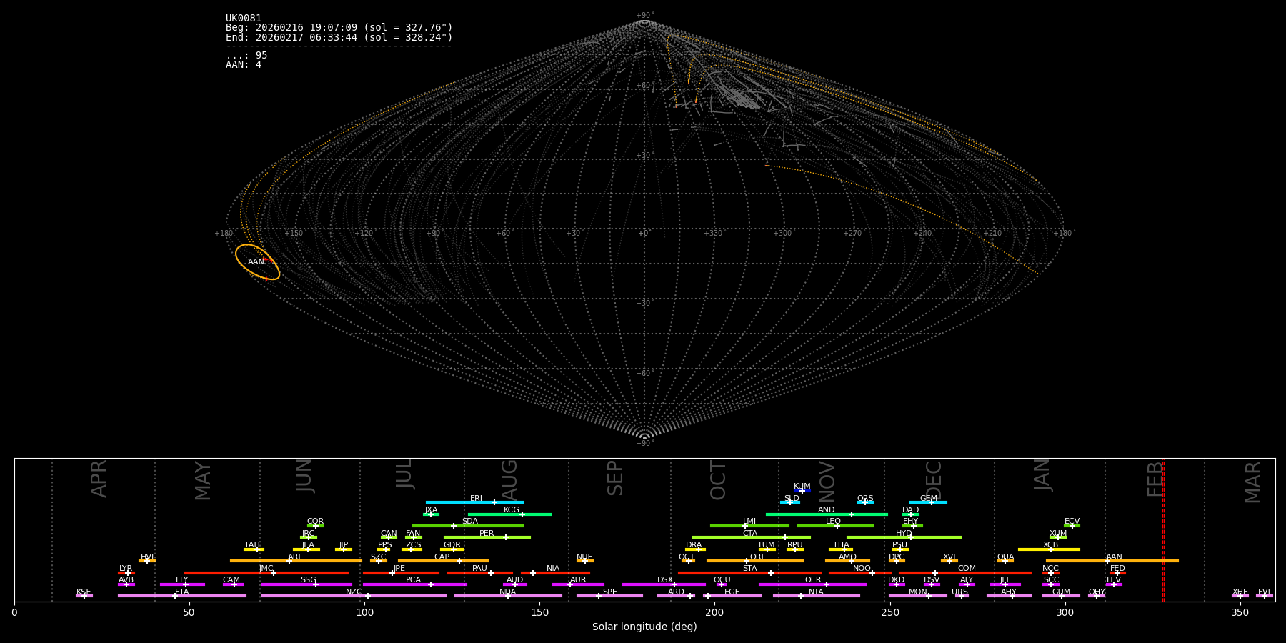This screenshot has height=643, width=1286.
Task: Click the LEO shower label
Action: 834,522
